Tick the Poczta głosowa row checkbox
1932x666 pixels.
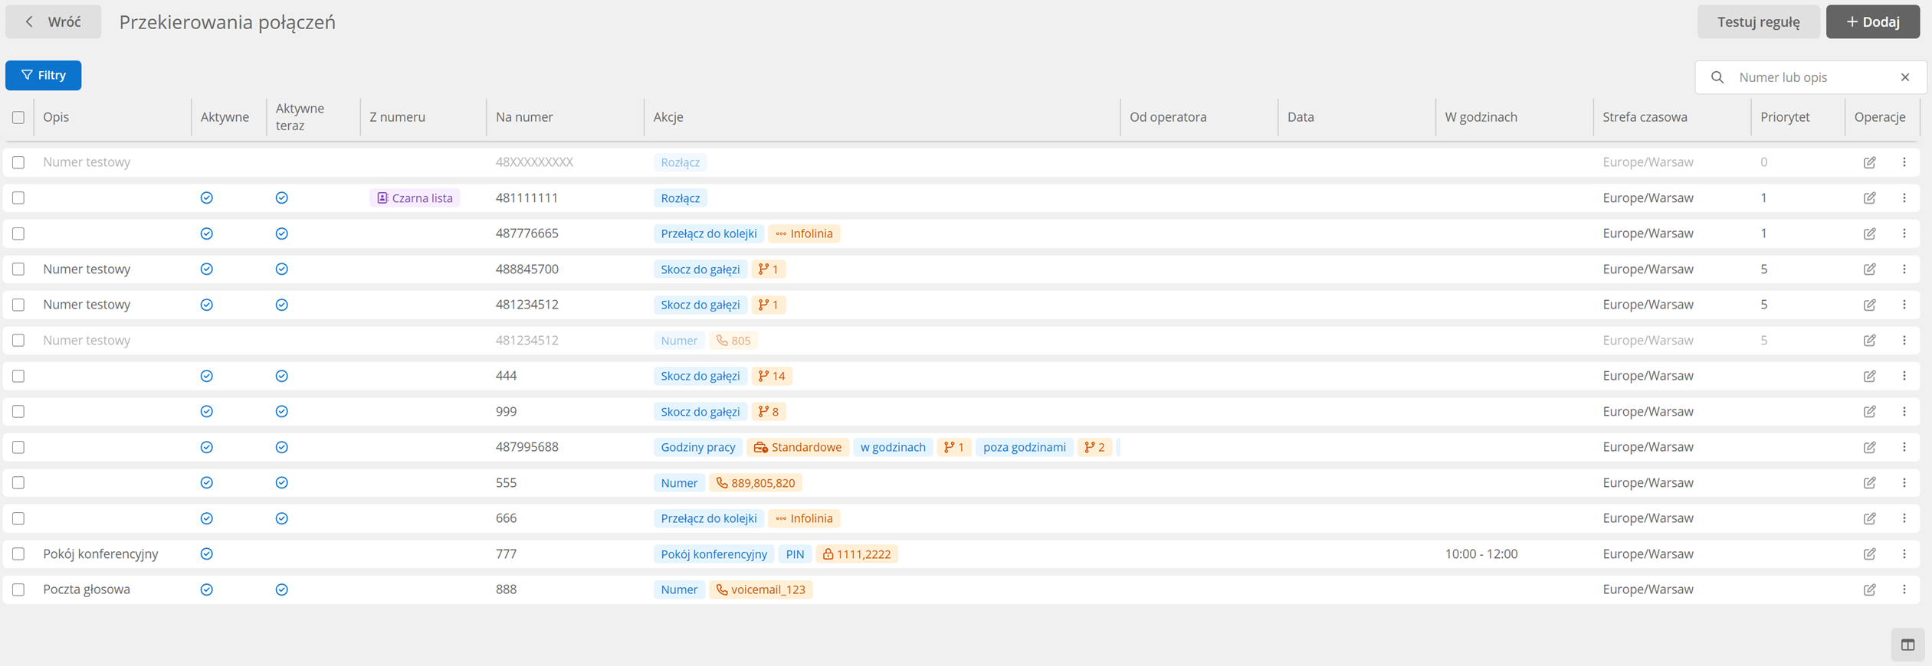click(18, 589)
